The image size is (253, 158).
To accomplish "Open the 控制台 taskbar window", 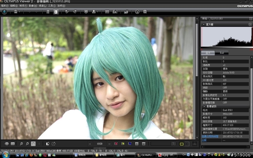I will pos(83,155).
